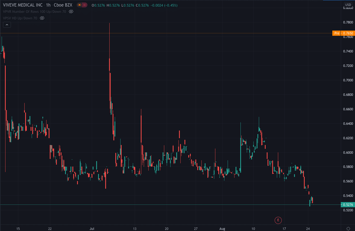Click the green 0.5276 current price label
The image size is (355, 231).
[348, 205]
